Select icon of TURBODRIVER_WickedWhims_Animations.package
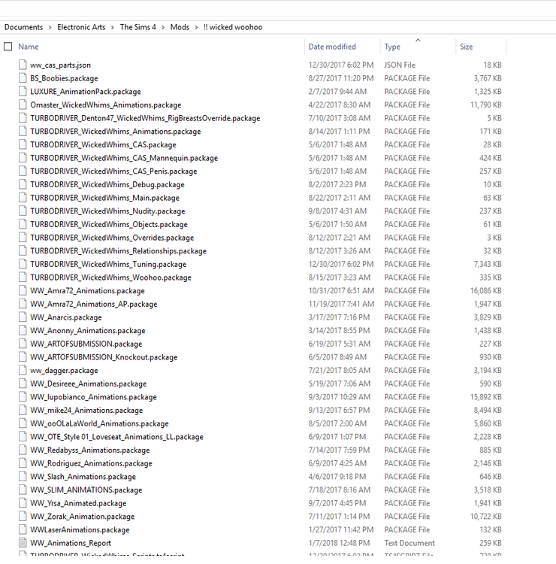The height and width of the screenshot is (564, 556). [x=23, y=132]
